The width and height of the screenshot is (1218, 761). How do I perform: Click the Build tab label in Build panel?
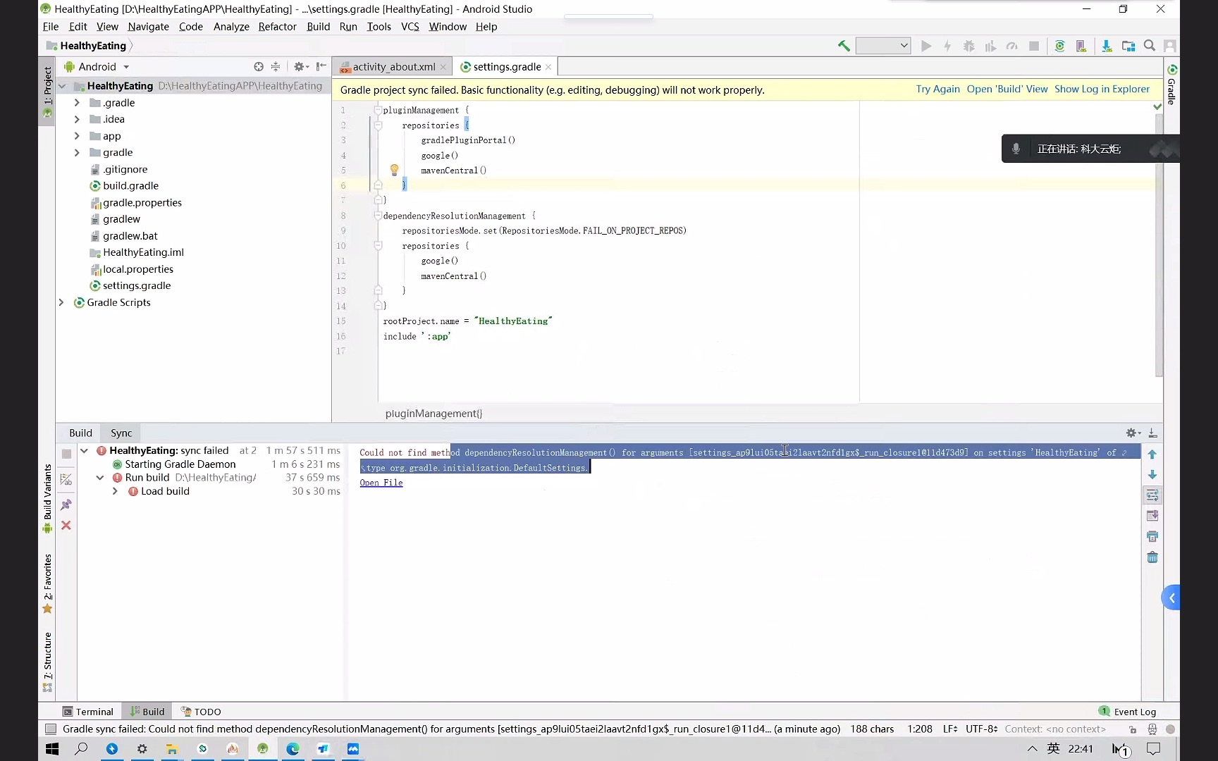click(x=80, y=433)
